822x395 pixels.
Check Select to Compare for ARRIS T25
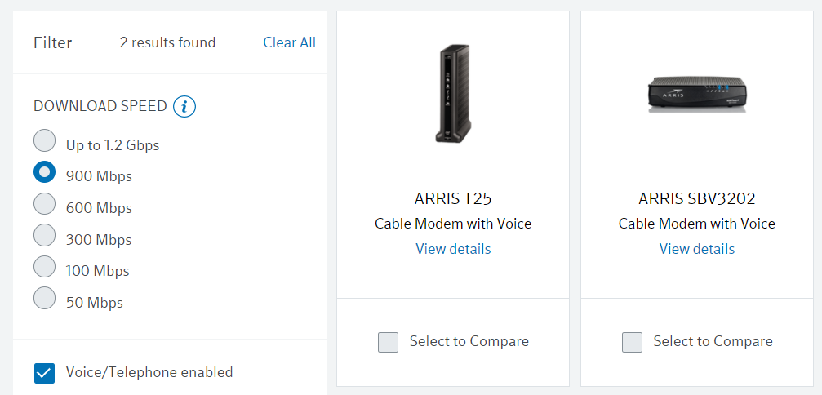389,342
